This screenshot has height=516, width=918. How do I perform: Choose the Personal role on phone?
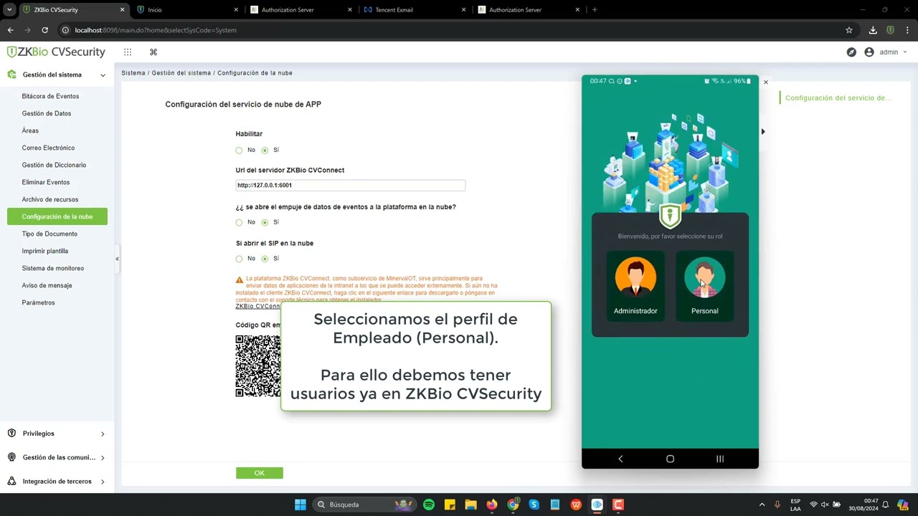(704, 285)
